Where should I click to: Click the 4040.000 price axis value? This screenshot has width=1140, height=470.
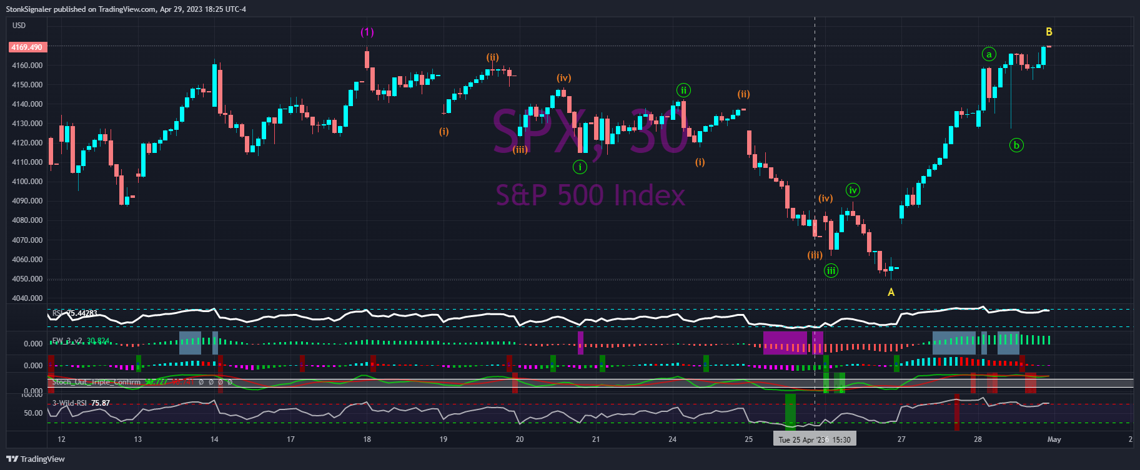(x=27, y=298)
